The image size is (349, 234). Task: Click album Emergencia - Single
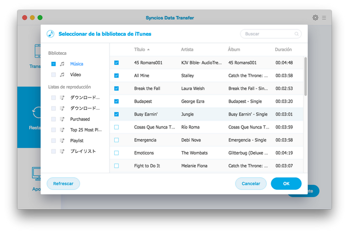tap(247, 140)
